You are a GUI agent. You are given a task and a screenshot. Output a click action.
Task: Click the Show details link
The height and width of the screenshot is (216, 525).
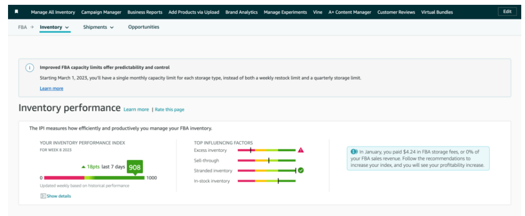[x=58, y=196]
